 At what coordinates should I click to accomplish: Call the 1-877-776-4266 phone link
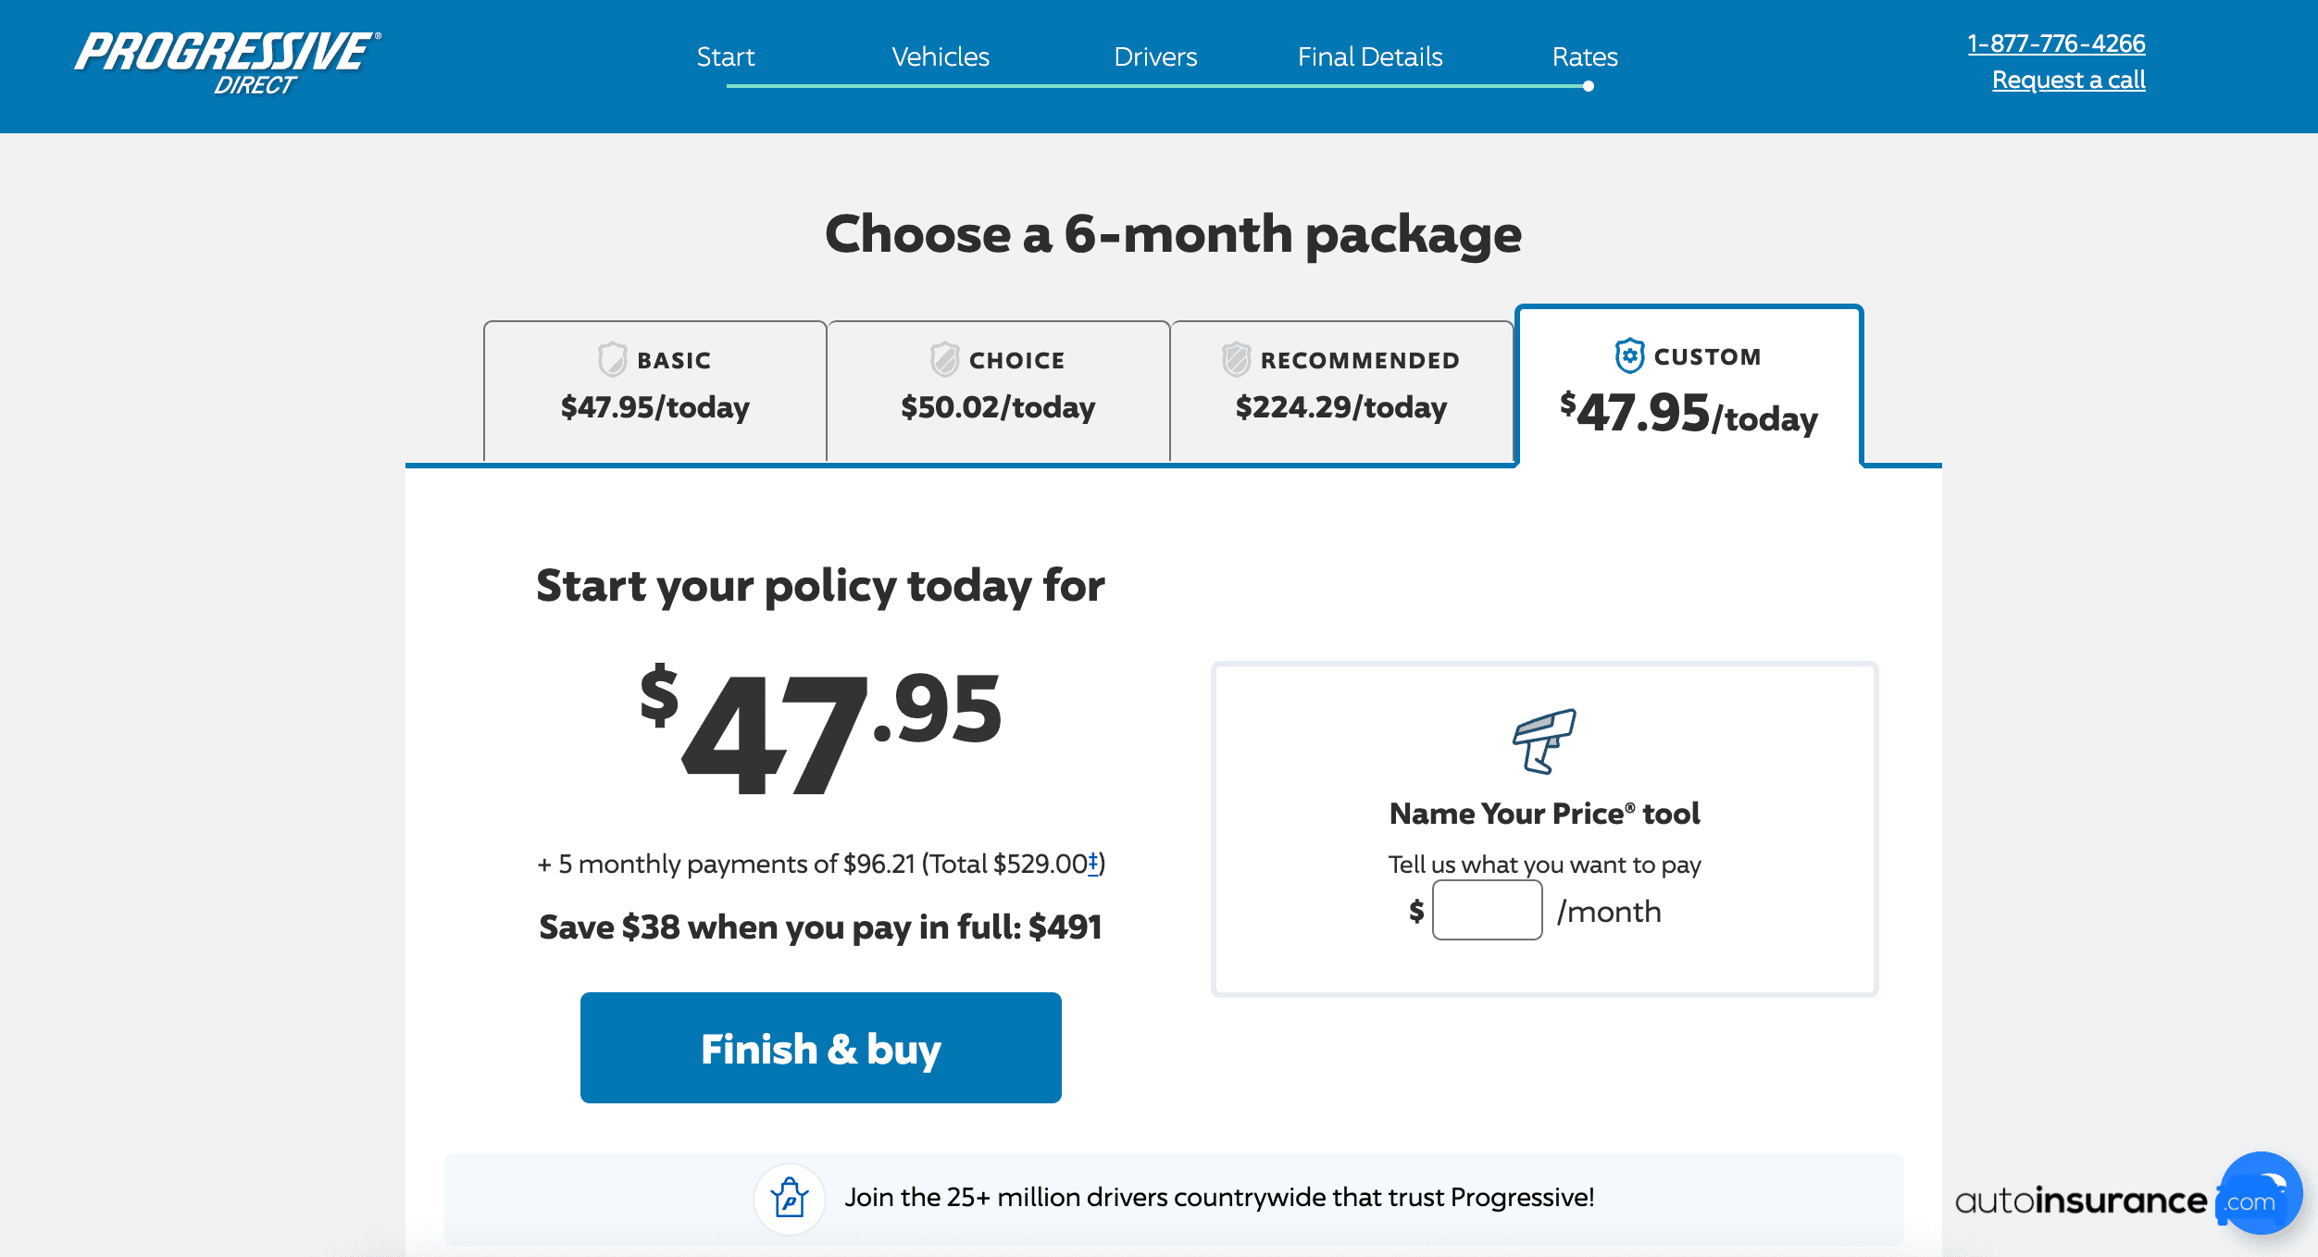pos(2056,44)
